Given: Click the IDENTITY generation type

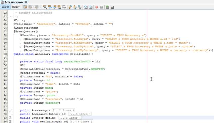Looking at the screenshot, I should click(x=97, y=69).
